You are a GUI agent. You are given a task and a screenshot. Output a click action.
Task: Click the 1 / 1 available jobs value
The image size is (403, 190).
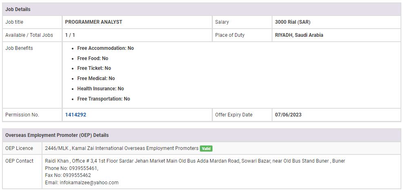click(x=70, y=35)
